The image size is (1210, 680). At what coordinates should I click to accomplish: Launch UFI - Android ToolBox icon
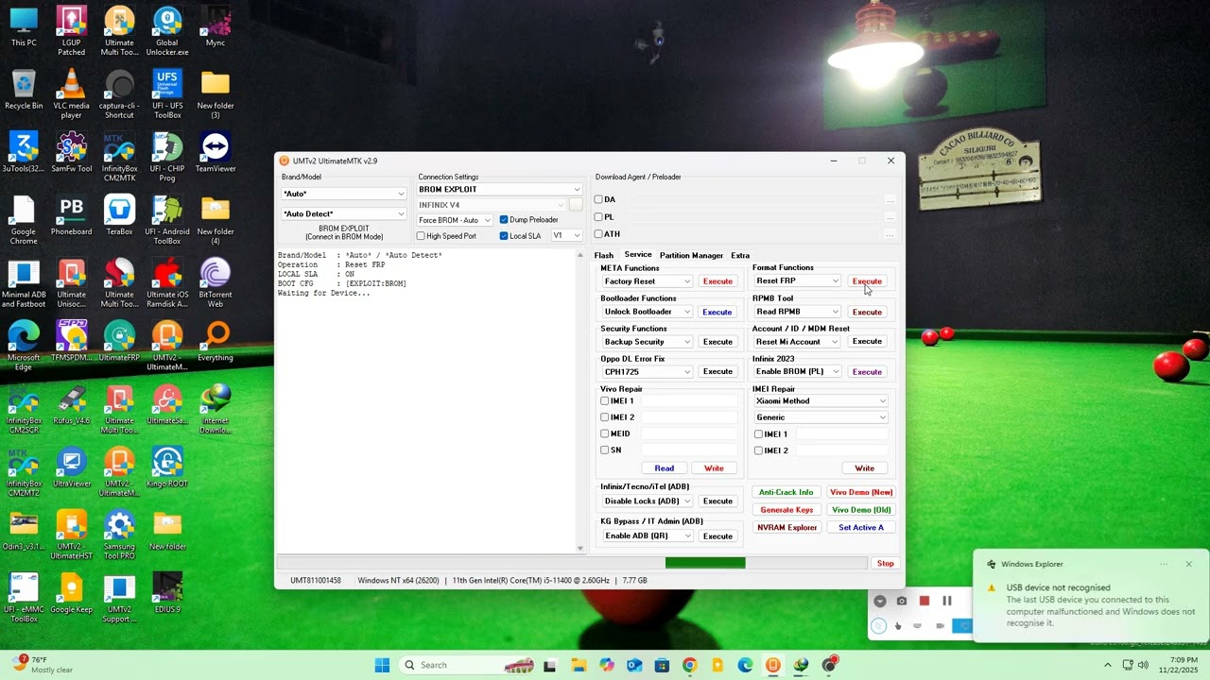pos(167,219)
